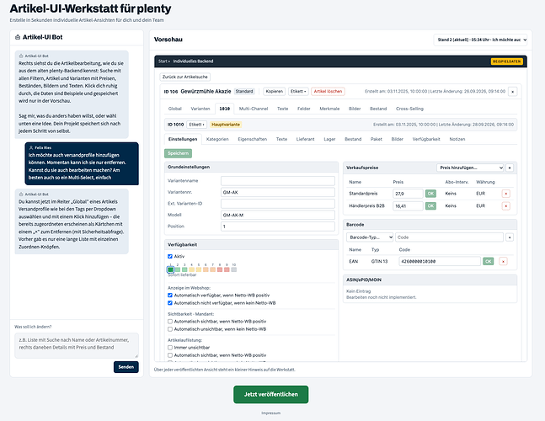Open the Etikett dropdown beside ID 1010

point(197,125)
